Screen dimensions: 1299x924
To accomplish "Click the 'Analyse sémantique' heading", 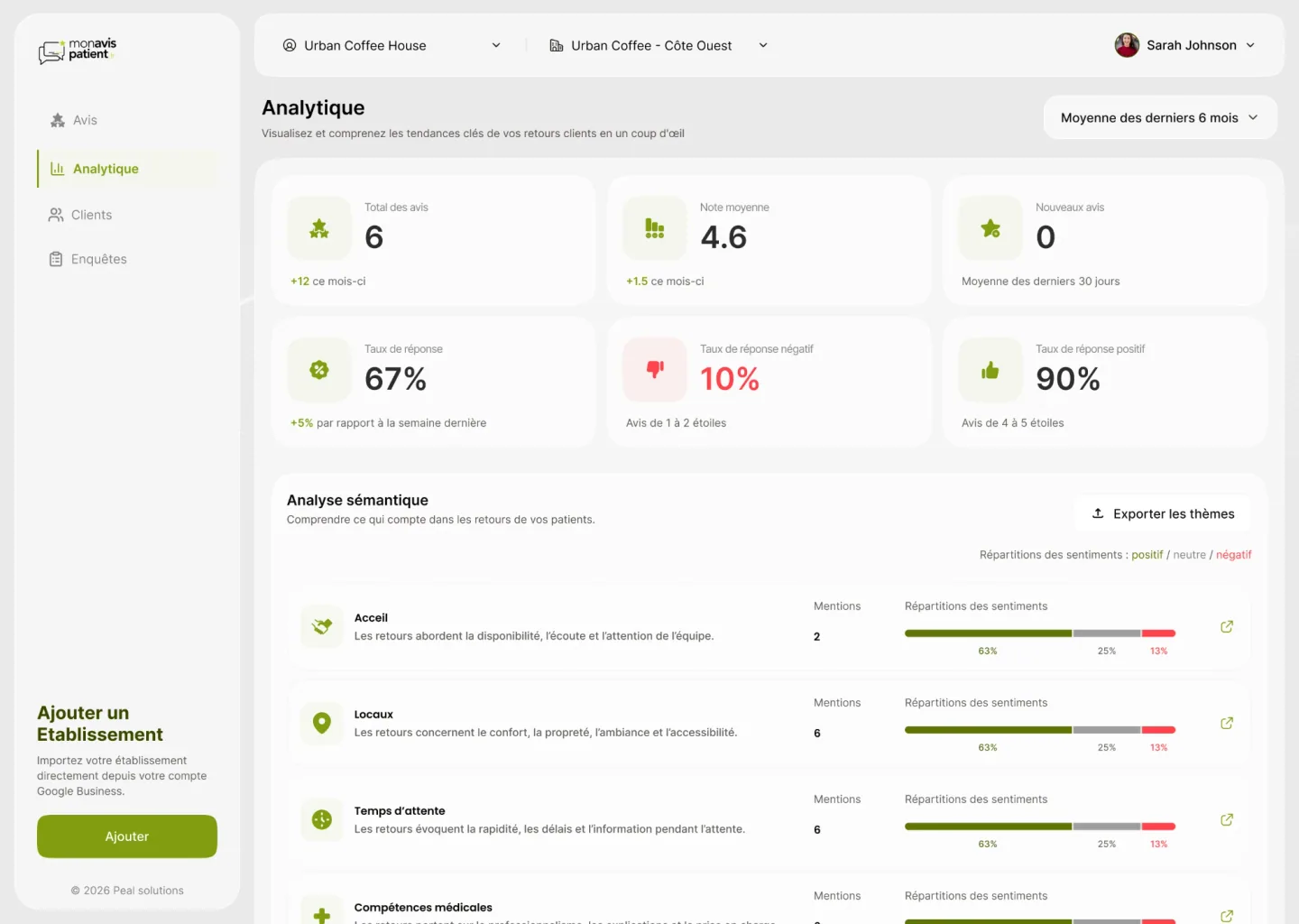I will pos(357,500).
